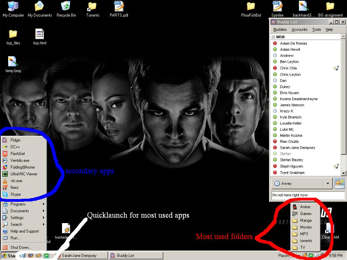This screenshot has height=260, width=347.
Task: Open the backhand3 image file icon
Action: click(x=304, y=9)
